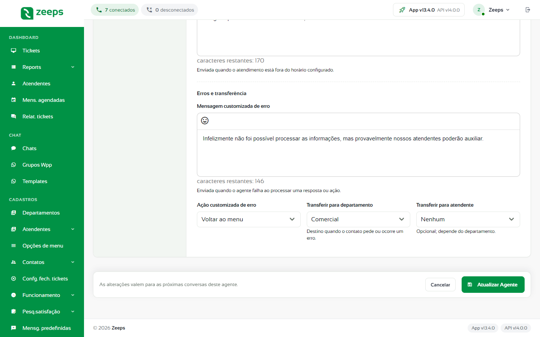Open Pesq.satisfação in the sidebar
540x337 pixels.
[x=42, y=312]
